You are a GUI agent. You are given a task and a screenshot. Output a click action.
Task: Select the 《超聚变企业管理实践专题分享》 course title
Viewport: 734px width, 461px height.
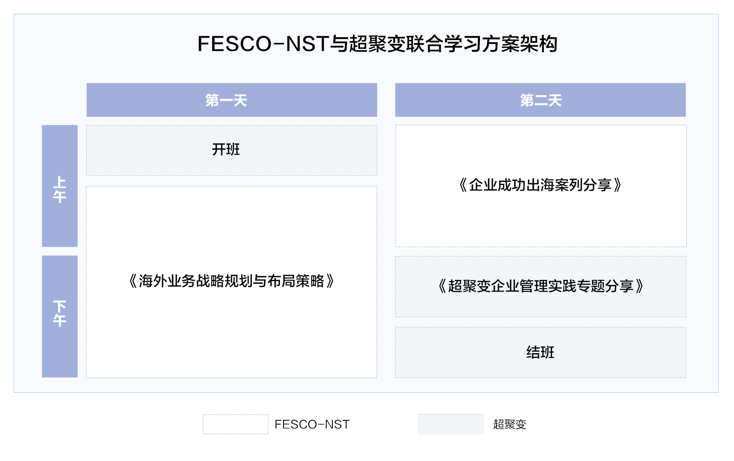[540, 286]
